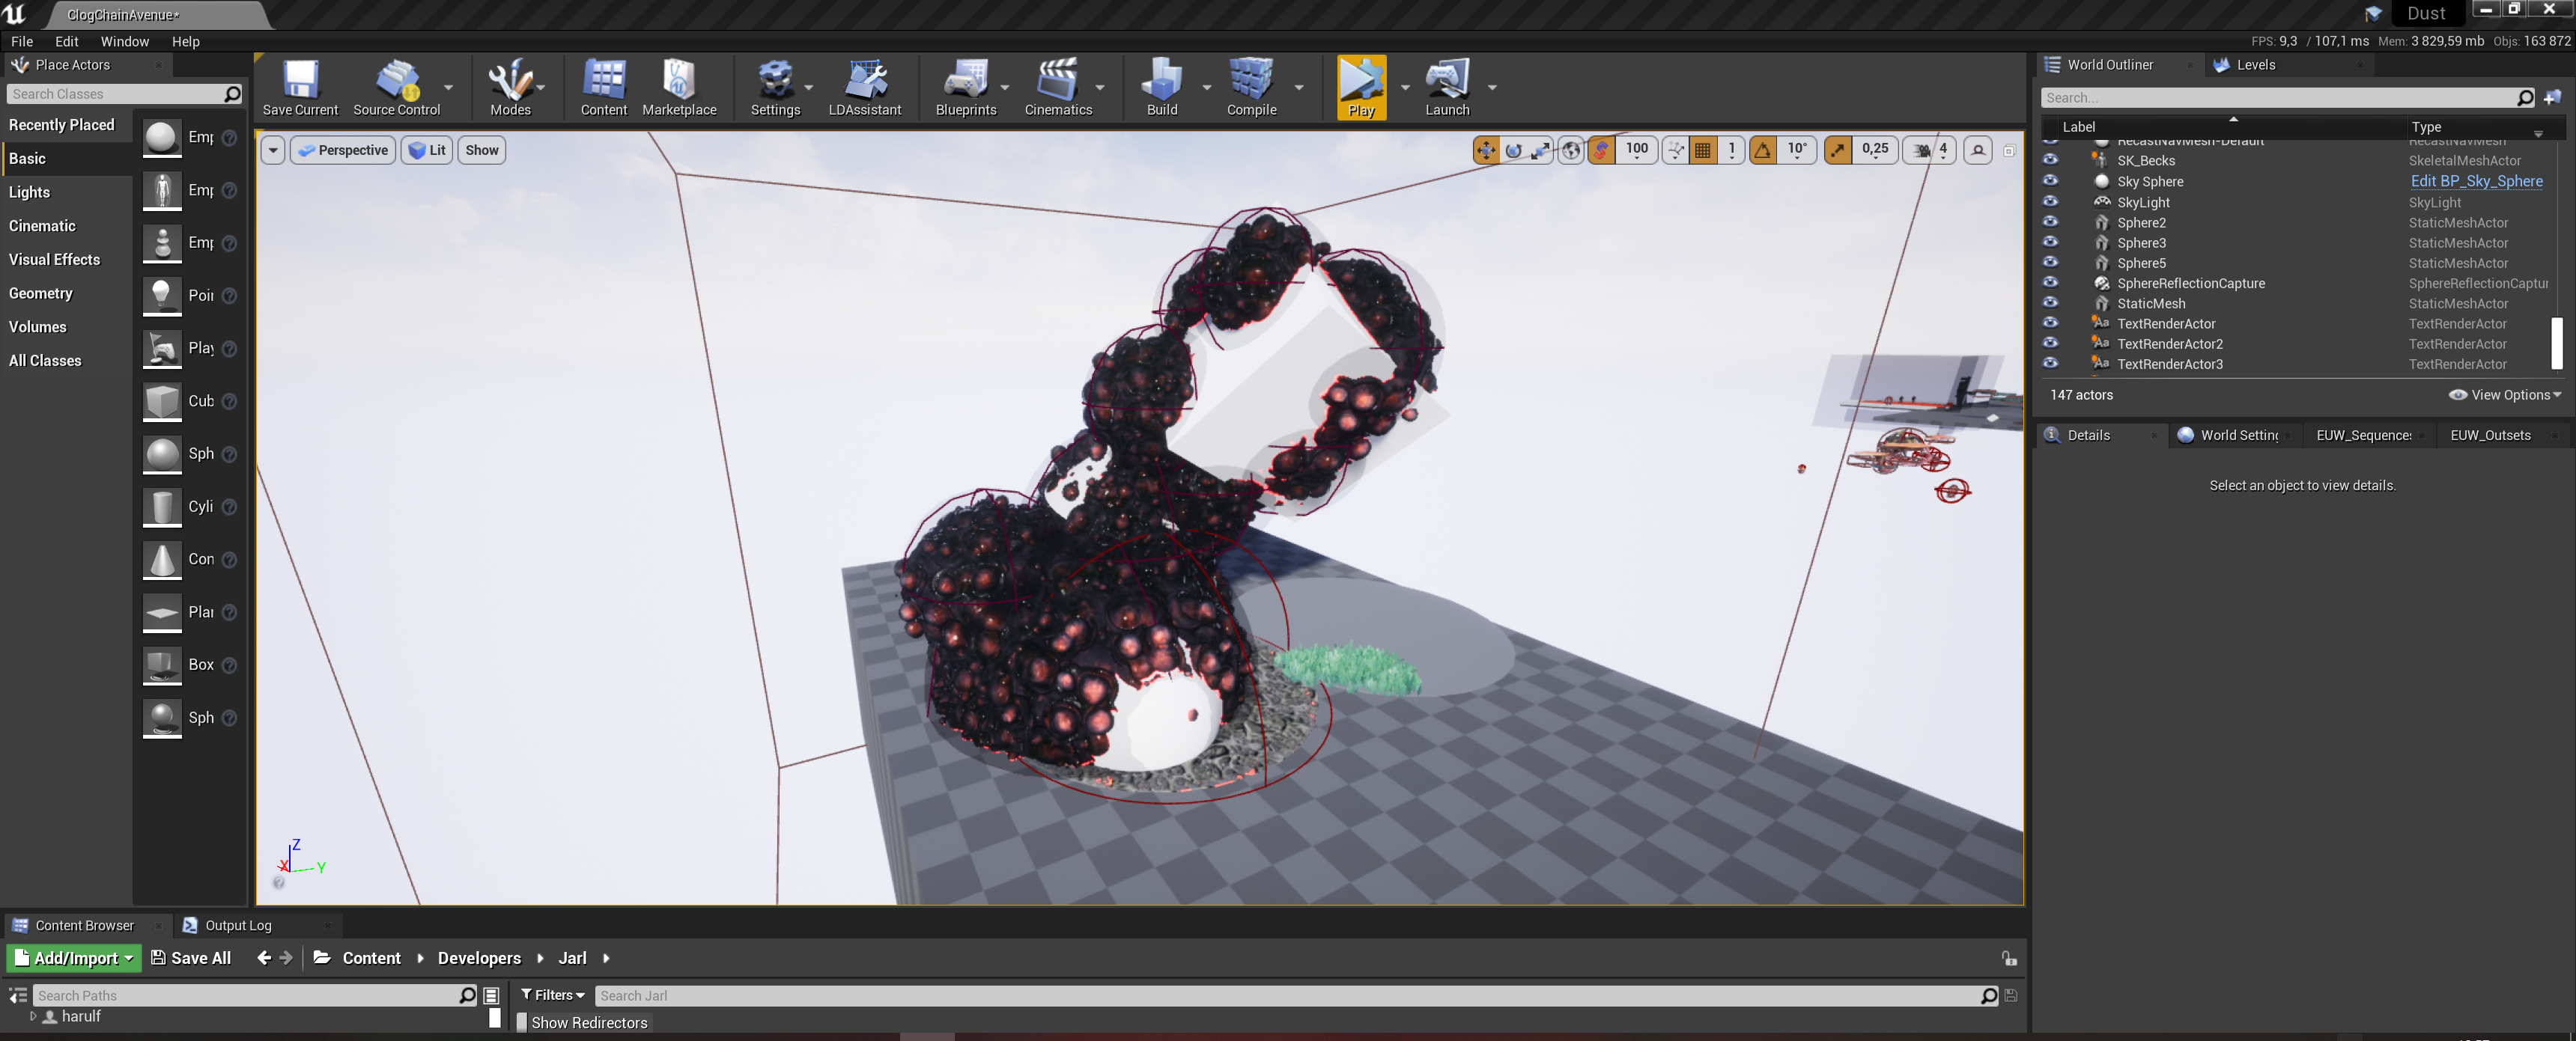Viewport: 2576px width, 1041px height.
Task: Open the Perspective view mode dropdown
Action: [342, 150]
